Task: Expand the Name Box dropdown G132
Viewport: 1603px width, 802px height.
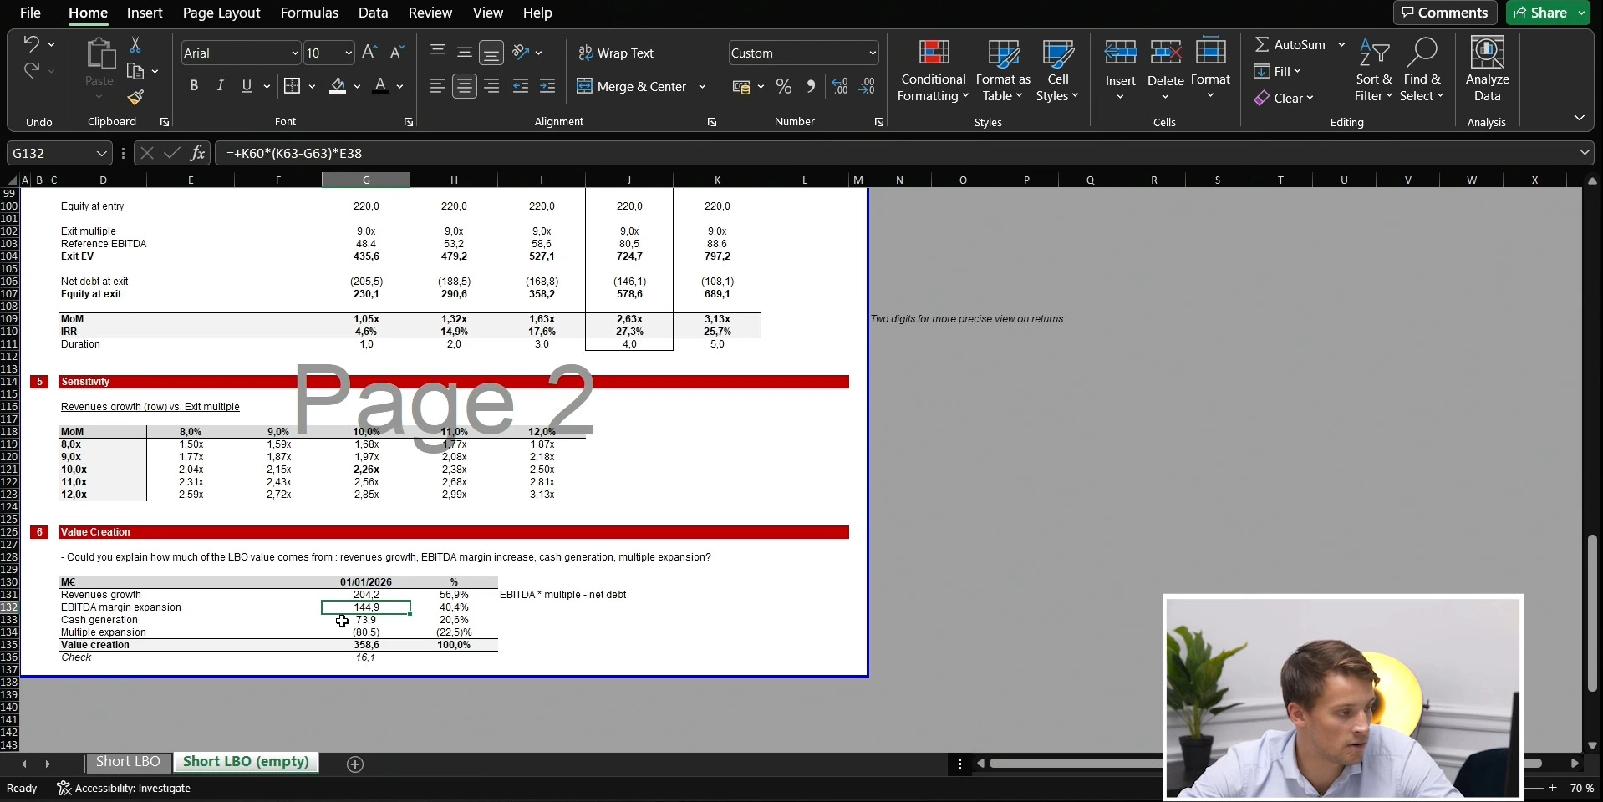Action: pyautogui.click(x=101, y=154)
